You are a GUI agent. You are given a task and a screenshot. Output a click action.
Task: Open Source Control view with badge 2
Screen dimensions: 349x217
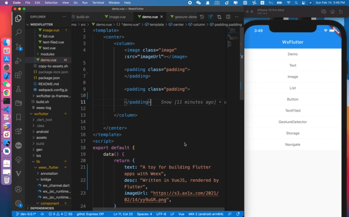(18, 47)
